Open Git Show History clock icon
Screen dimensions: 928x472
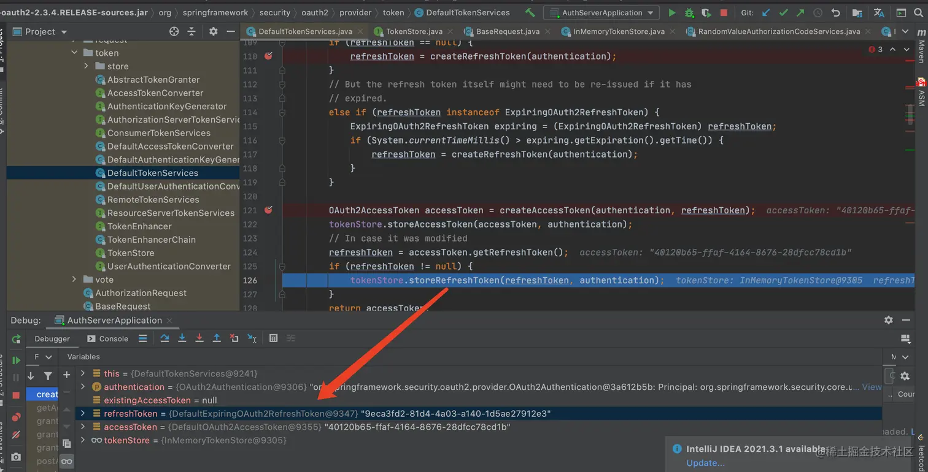[818, 12]
